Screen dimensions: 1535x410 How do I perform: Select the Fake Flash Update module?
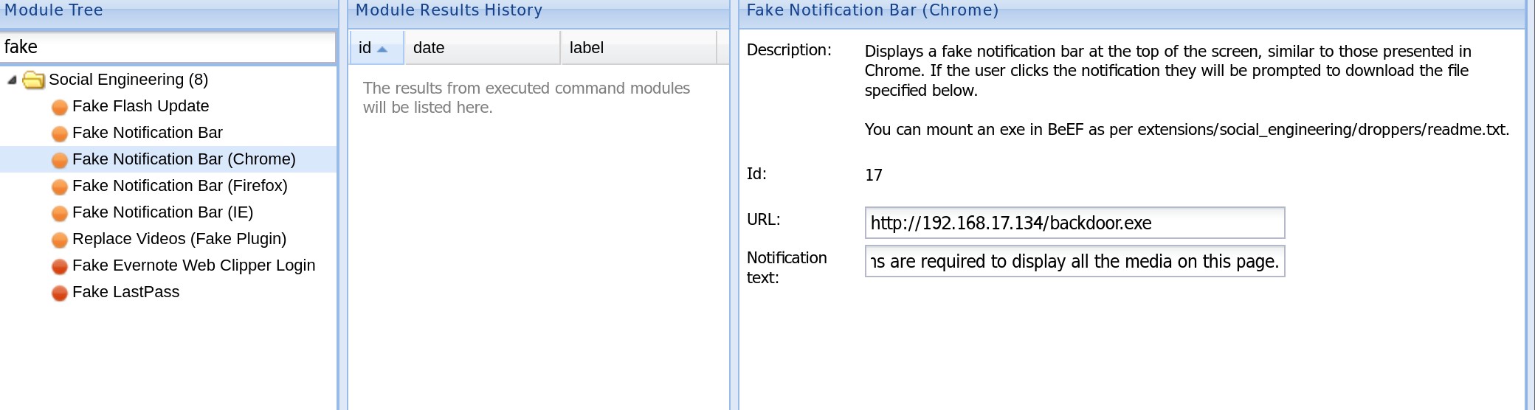click(x=140, y=106)
